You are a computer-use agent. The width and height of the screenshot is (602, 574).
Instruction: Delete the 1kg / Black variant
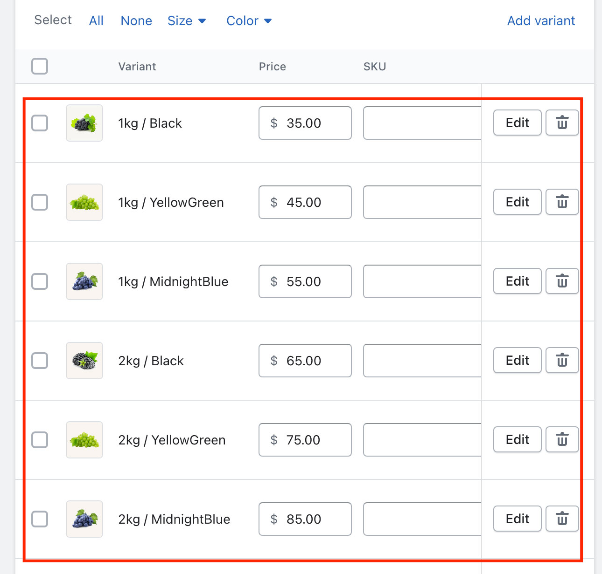[x=562, y=123]
